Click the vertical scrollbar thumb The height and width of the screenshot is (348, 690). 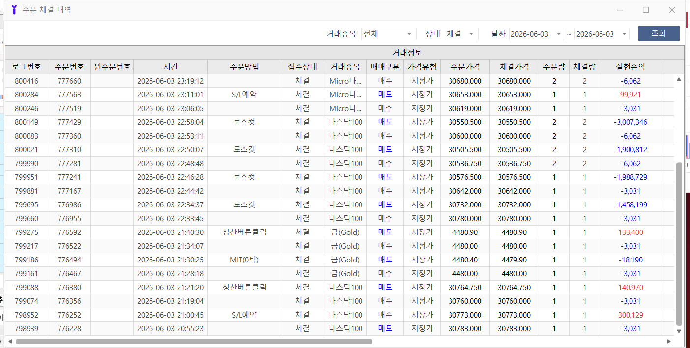[679, 244]
